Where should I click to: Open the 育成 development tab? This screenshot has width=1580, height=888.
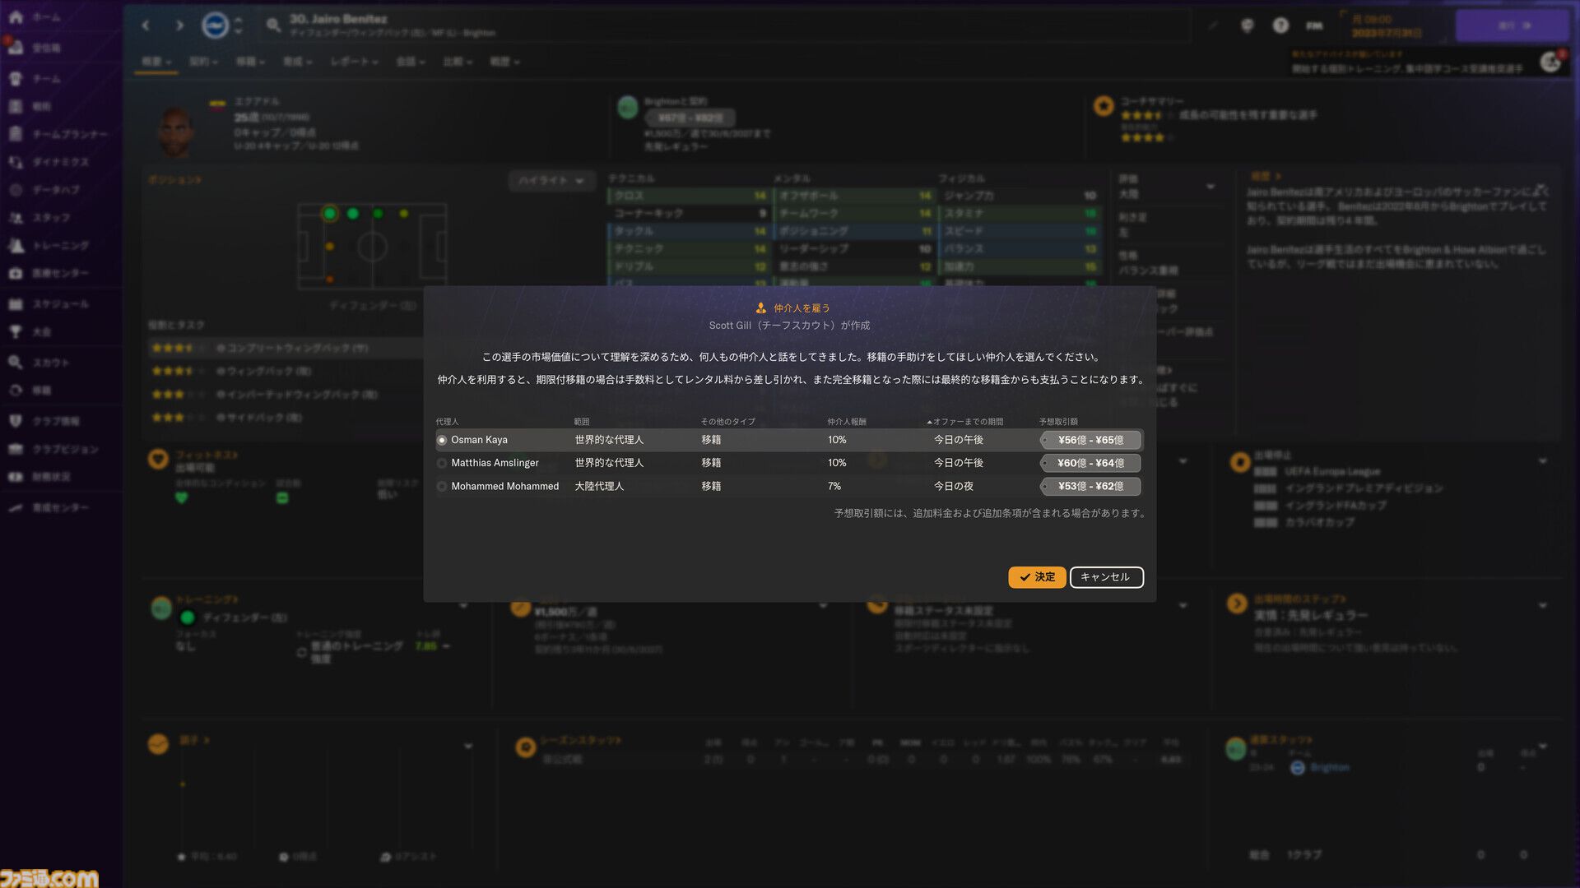297,62
